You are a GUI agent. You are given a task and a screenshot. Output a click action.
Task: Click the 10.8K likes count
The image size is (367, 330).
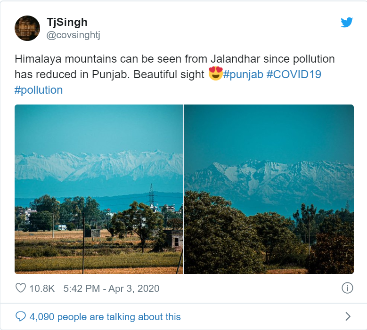42,289
